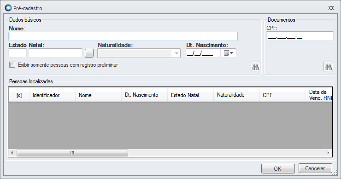Expand the Naturalidade dropdown
341x179 pixels.
(x=176, y=53)
